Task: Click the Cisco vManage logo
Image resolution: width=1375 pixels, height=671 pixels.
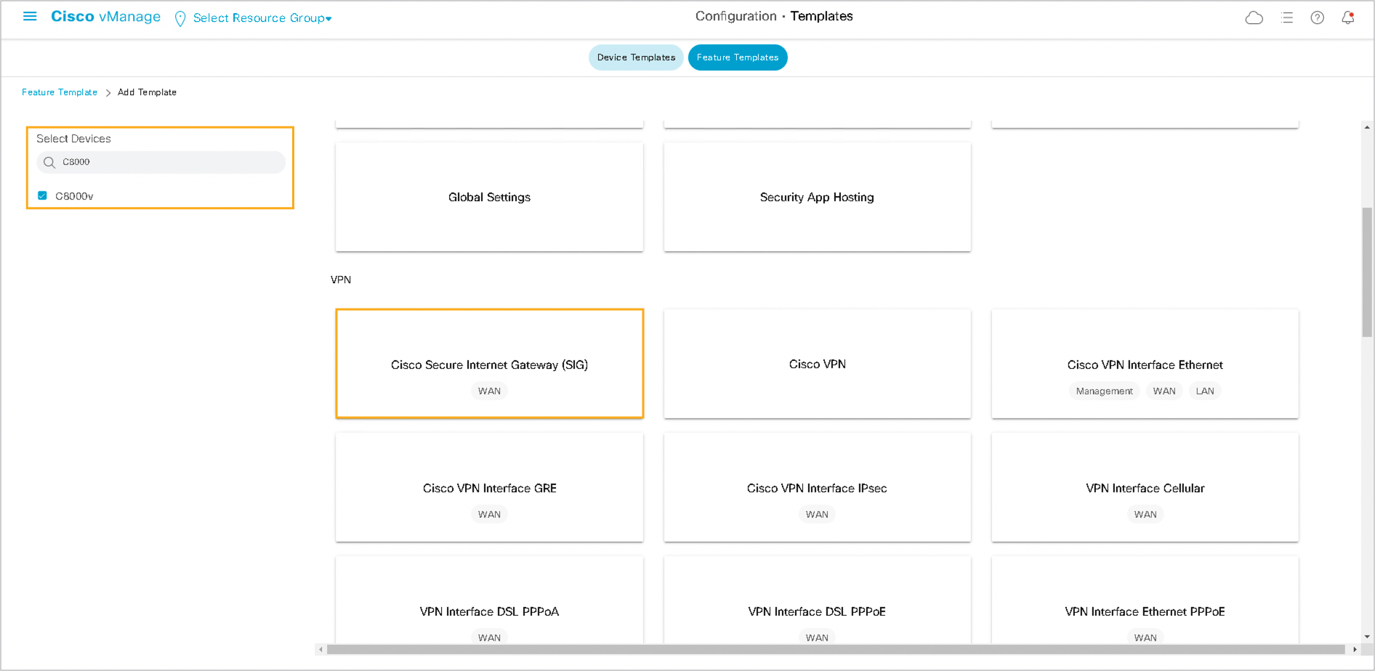Action: 106,17
